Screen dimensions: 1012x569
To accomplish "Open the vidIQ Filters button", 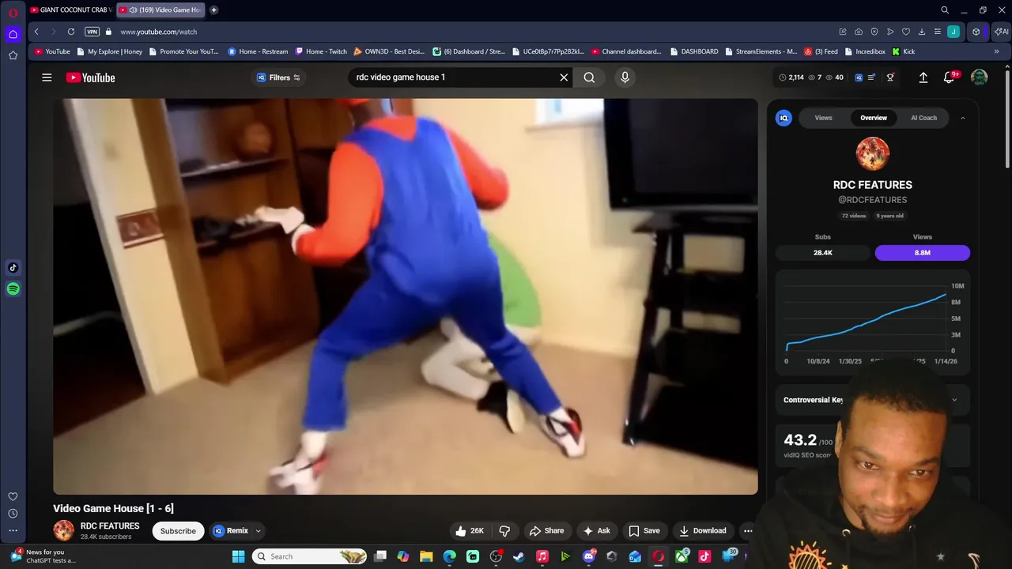I will coord(278,77).
